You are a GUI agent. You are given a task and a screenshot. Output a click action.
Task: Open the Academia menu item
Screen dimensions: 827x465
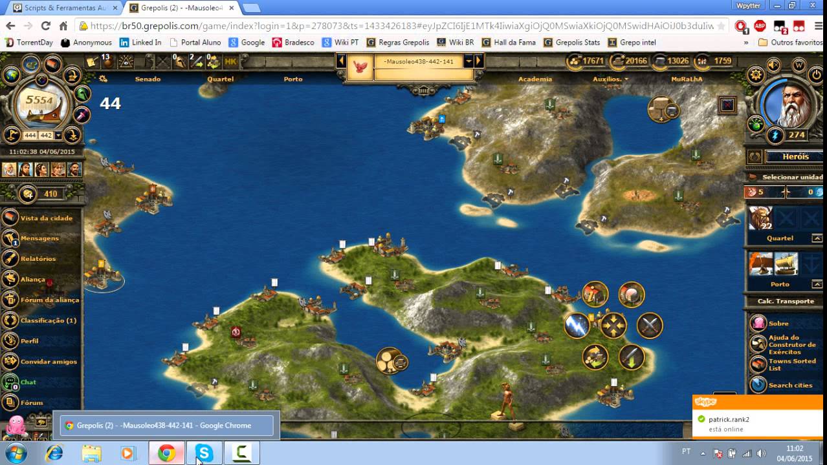[x=535, y=79]
